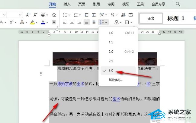Apply the 标题 1 style
The width and height of the screenshot is (196, 123).
click(176, 18)
